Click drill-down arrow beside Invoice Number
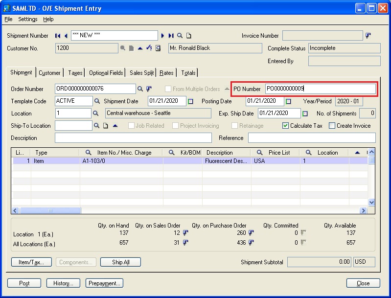Image resolution: width=391 pixels, height=298 pixels. (368, 36)
